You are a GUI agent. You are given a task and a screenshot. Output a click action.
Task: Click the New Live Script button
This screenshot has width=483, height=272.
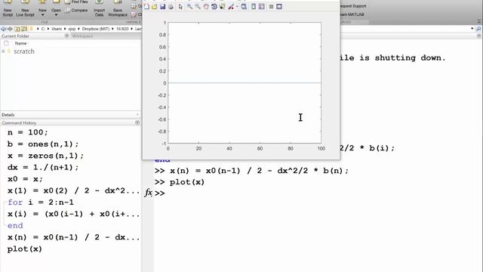pyautogui.click(x=25, y=9)
